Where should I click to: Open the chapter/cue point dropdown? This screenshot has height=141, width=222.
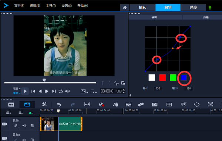pos(31,113)
